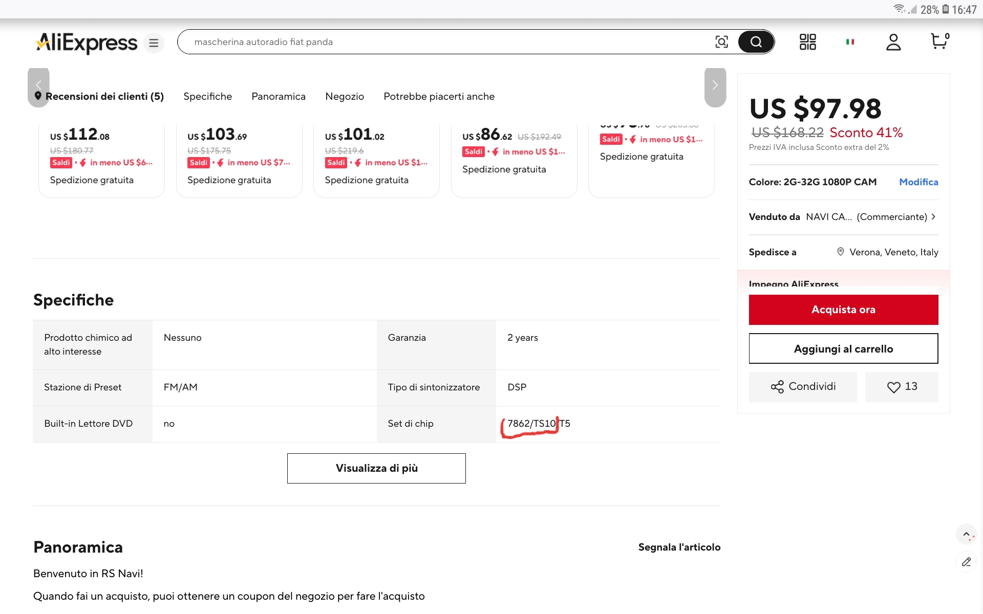The image size is (983, 614).
Task: Click Segnala l'articolo link
Action: point(679,547)
